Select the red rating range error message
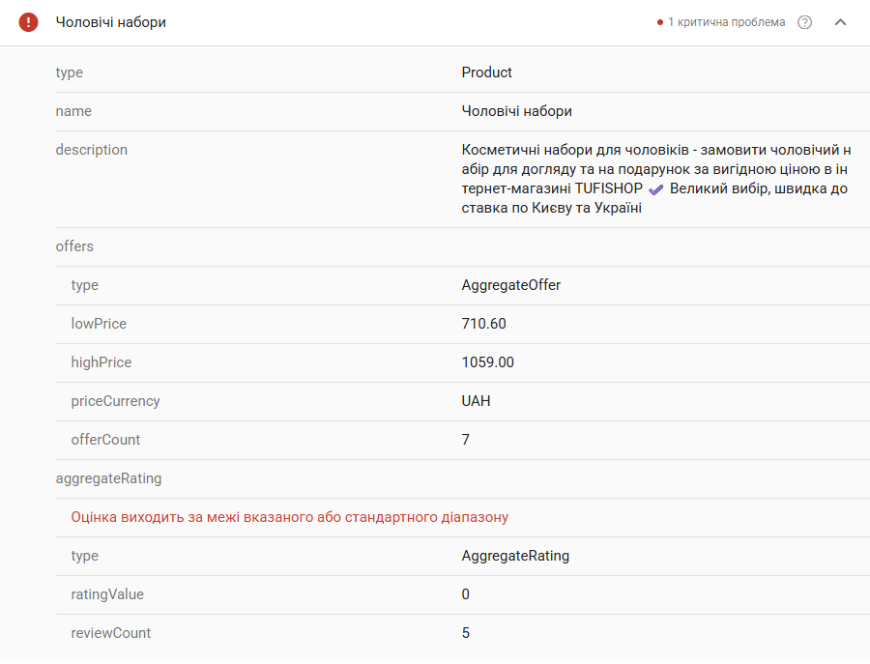This screenshot has width=870, height=664. click(290, 517)
